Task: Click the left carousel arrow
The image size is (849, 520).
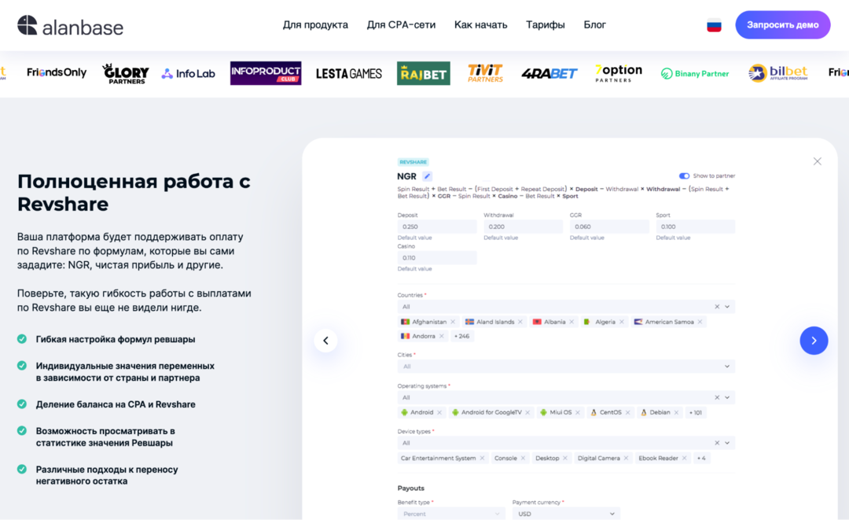Action: 325,340
